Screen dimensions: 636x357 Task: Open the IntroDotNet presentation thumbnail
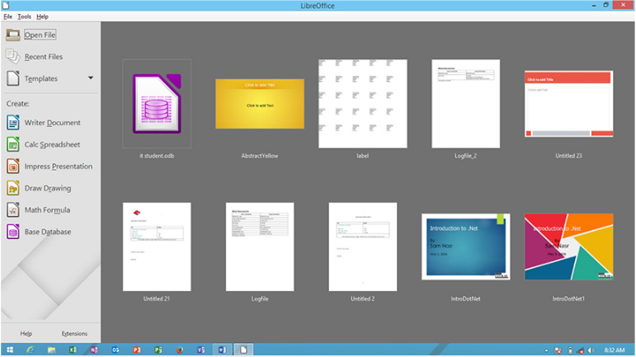click(x=465, y=247)
